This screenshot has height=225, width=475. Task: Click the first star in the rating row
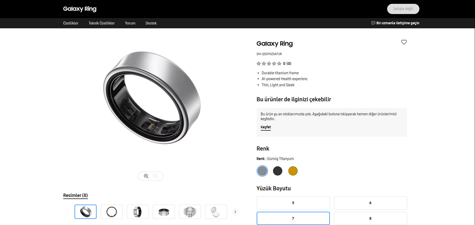[258, 63]
